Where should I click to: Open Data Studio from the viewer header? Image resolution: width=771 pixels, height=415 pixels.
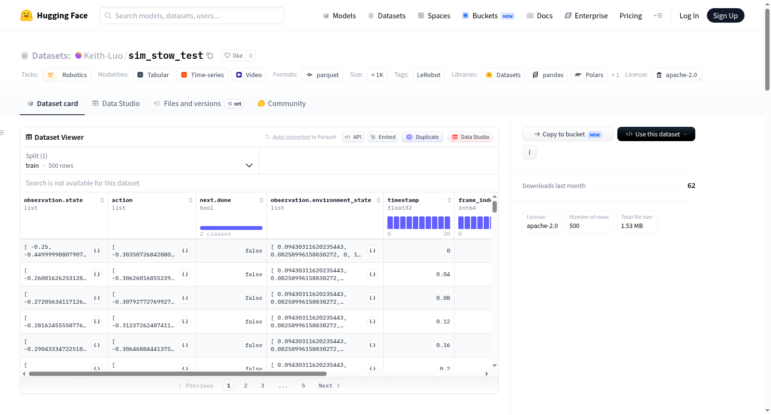pyautogui.click(x=470, y=137)
